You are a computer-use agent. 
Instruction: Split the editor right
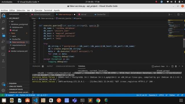[x=178, y=14]
